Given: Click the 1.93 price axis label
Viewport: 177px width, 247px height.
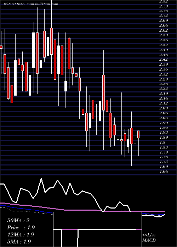Looking at the screenshot, I should pos(164,133).
